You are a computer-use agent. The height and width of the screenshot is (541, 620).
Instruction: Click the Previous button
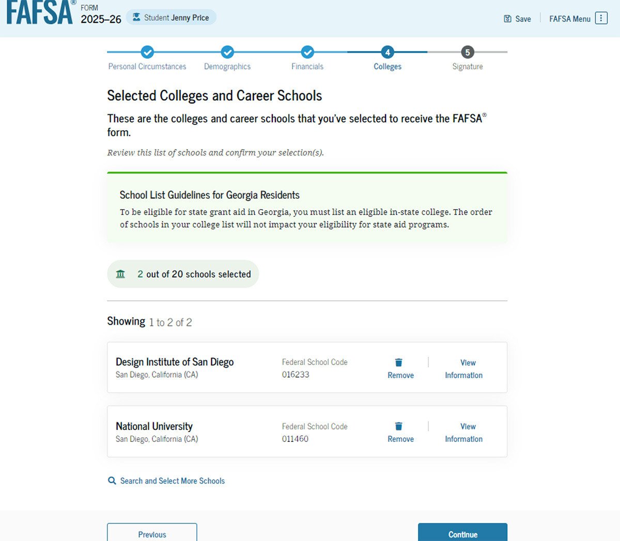[x=152, y=533]
